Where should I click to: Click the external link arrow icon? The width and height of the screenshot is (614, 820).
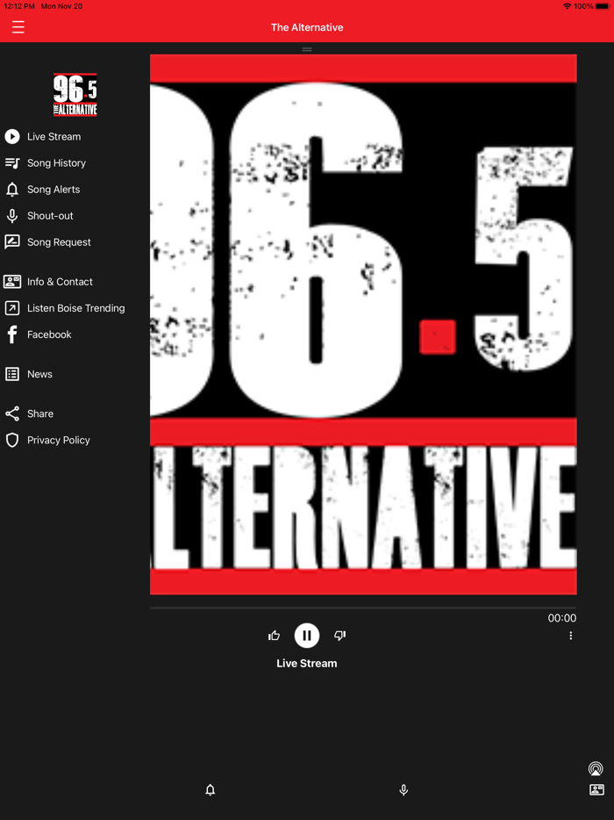pos(12,308)
